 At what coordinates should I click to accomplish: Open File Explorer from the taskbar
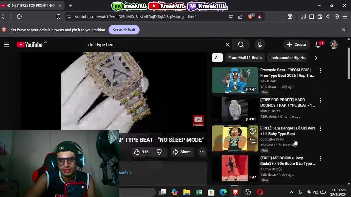click(x=187, y=192)
